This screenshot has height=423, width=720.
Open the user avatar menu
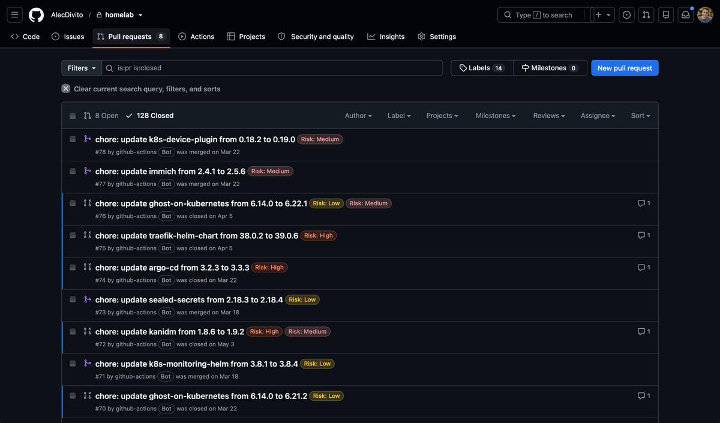click(x=705, y=15)
